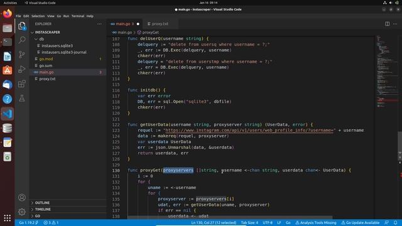Click Analysis Tools Missing warning
This screenshot has height=226, width=402.
[x=316, y=223]
